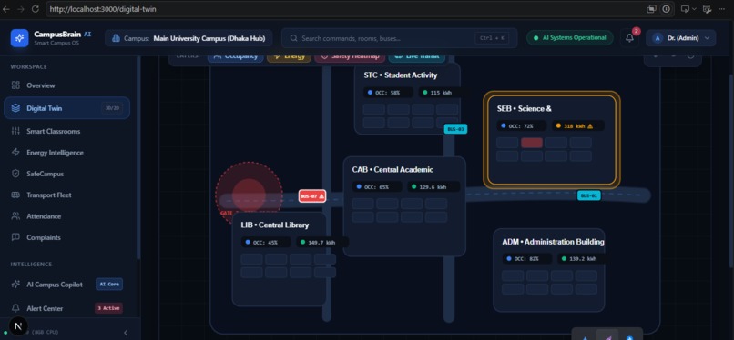Open the Dr. (Admin) user dropdown
Image resolution: width=734 pixels, height=340 pixels.
point(680,38)
